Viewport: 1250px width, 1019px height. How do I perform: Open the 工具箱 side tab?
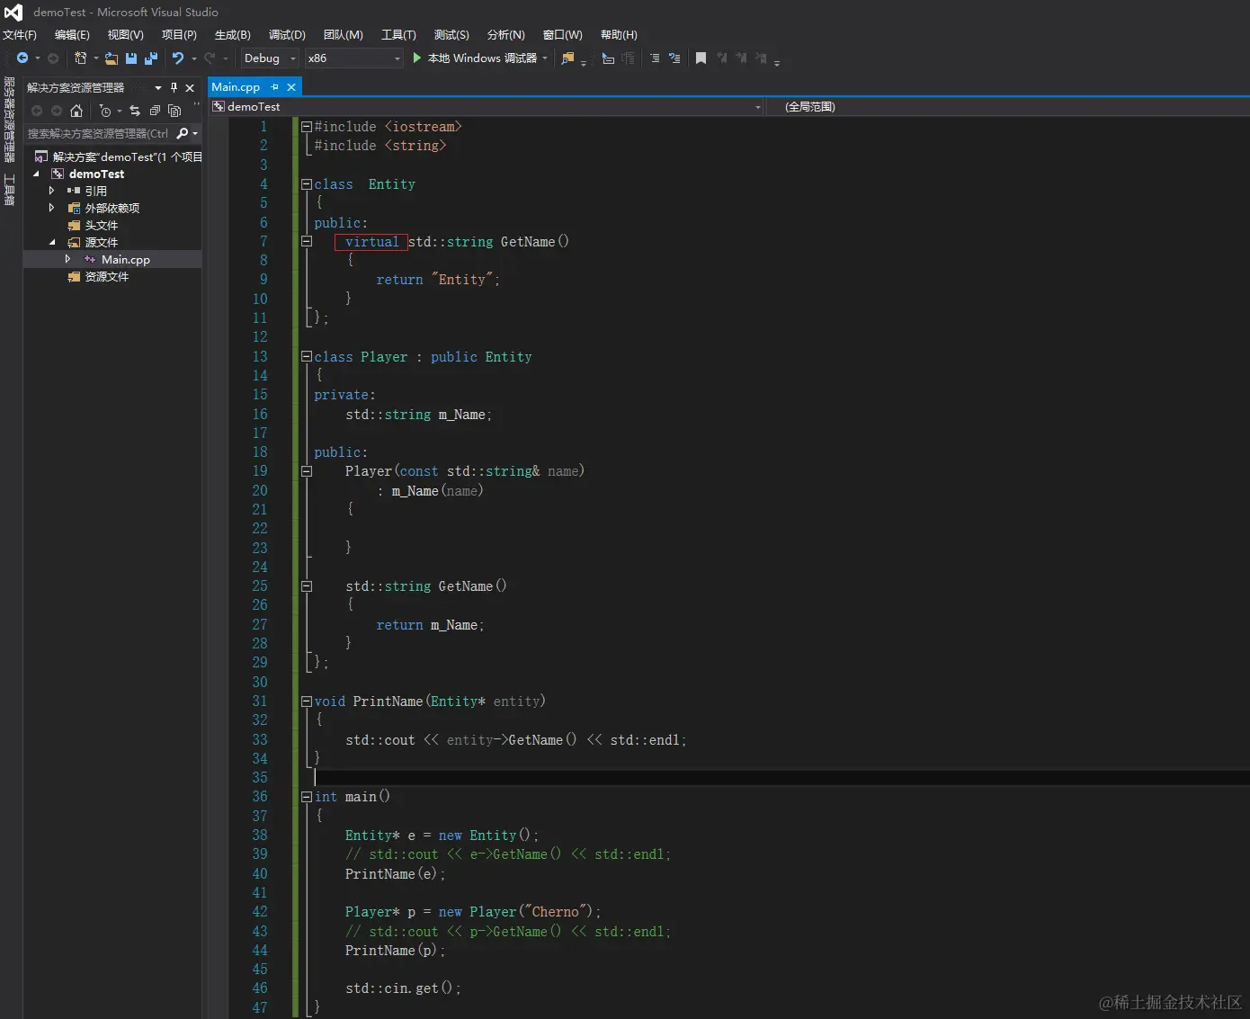(9, 190)
